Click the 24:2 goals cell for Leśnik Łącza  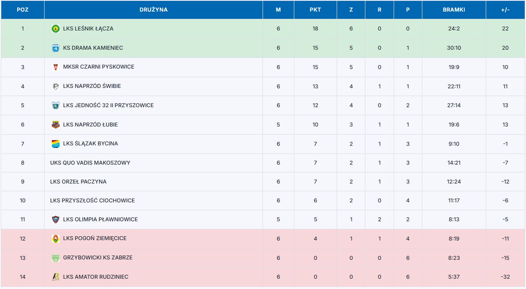pos(454,29)
